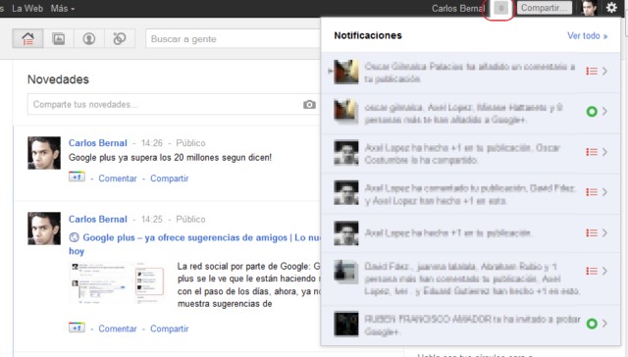
Task: Click the Compartir... button in top bar
Action: [x=545, y=8]
